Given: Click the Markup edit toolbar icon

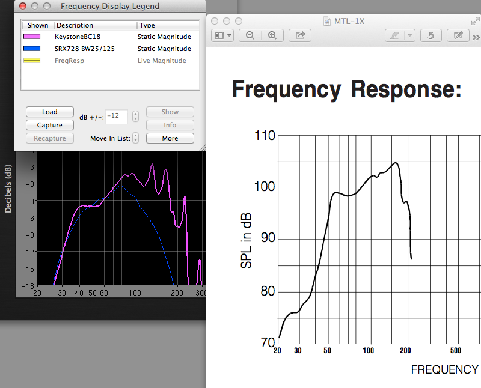Looking at the screenshot, I should [x=458, y=35].
